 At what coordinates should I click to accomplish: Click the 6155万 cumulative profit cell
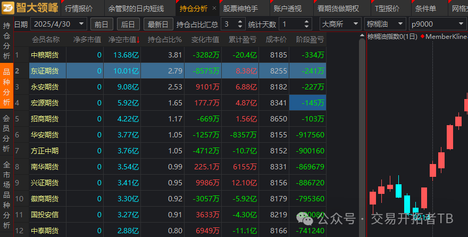[245, 167]
